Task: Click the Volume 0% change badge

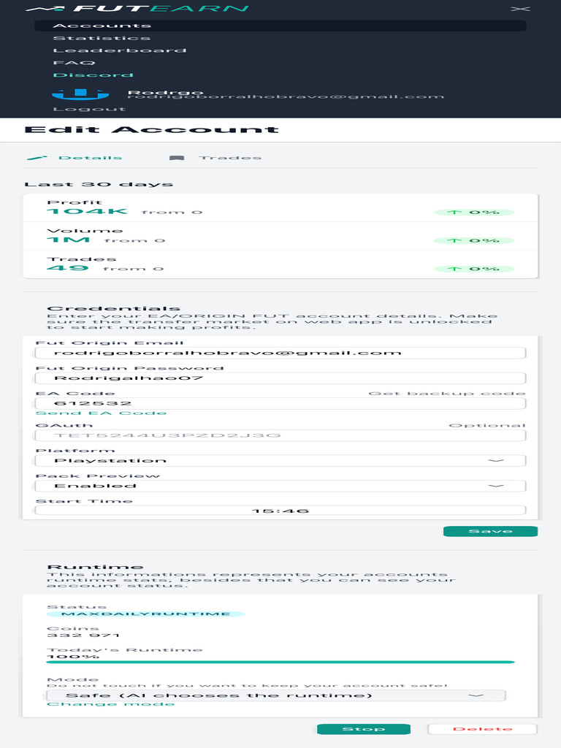Action: [474, 241]
